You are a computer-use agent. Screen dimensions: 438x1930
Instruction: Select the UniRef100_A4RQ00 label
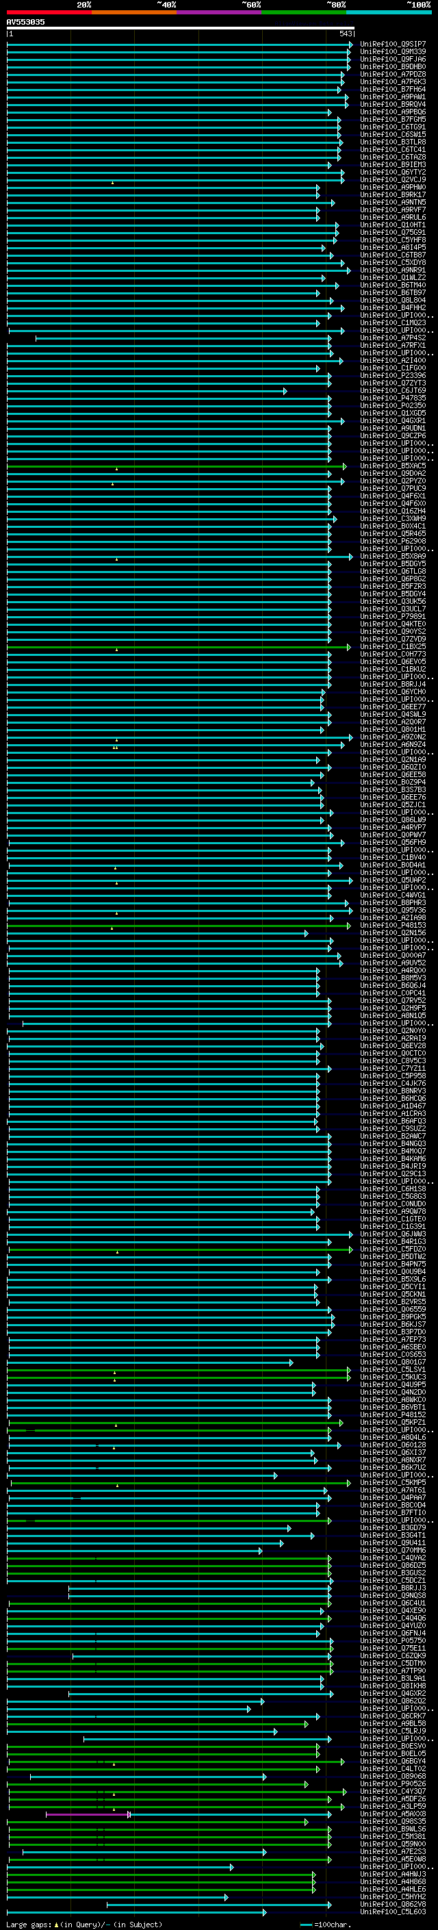pos(393,970)
